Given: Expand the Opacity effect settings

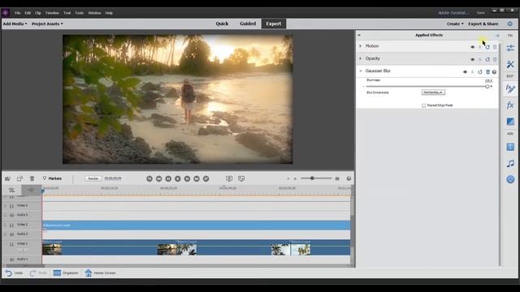Looking at the screenshot, I should [361, 58].
